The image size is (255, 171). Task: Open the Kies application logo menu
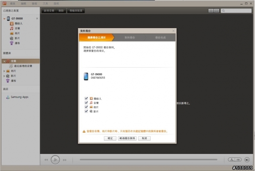tap(4, 3)
